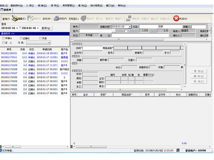Viewport: 214px width, 160px height.
Task: Select order row XS1801170001
Action: pos(35,93)
